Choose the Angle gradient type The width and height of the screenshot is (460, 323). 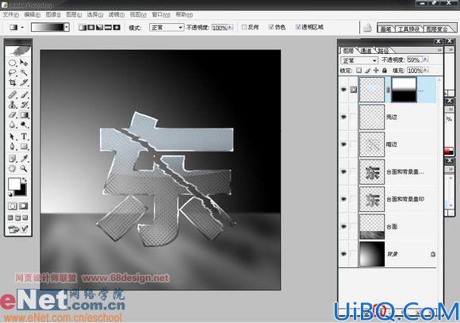(100, 27)
